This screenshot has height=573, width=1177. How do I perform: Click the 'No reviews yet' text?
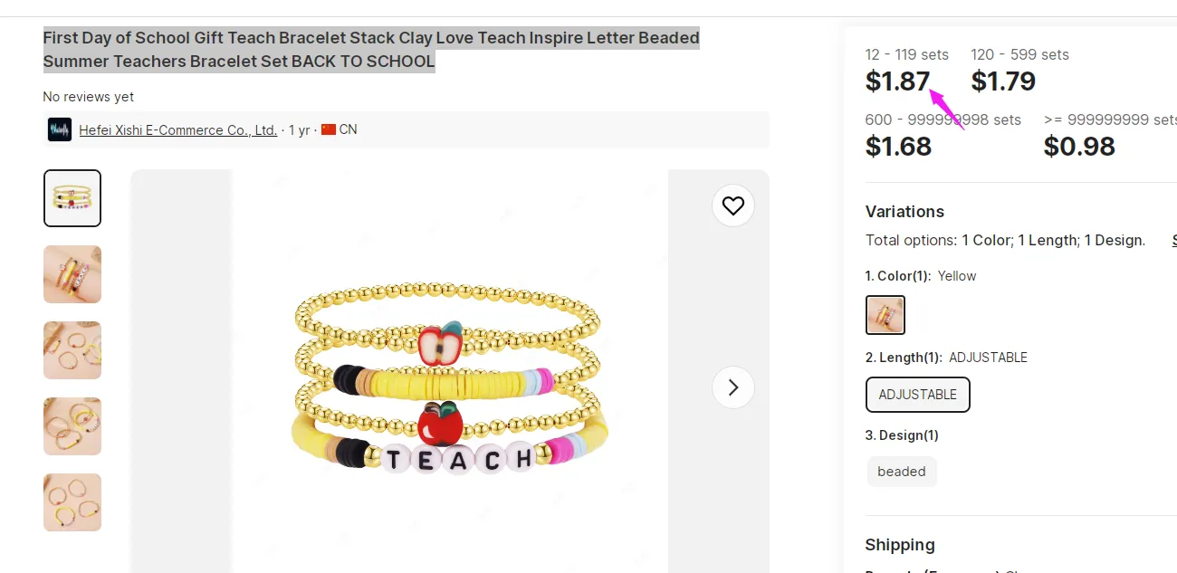89,97
